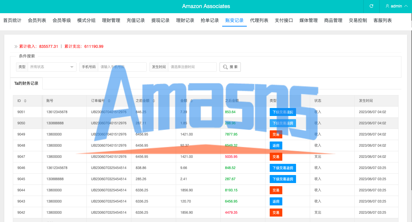Viewport: 412px width, 222px height.
Task: Open 支付接口 menu item
Action: click(284, 20)
